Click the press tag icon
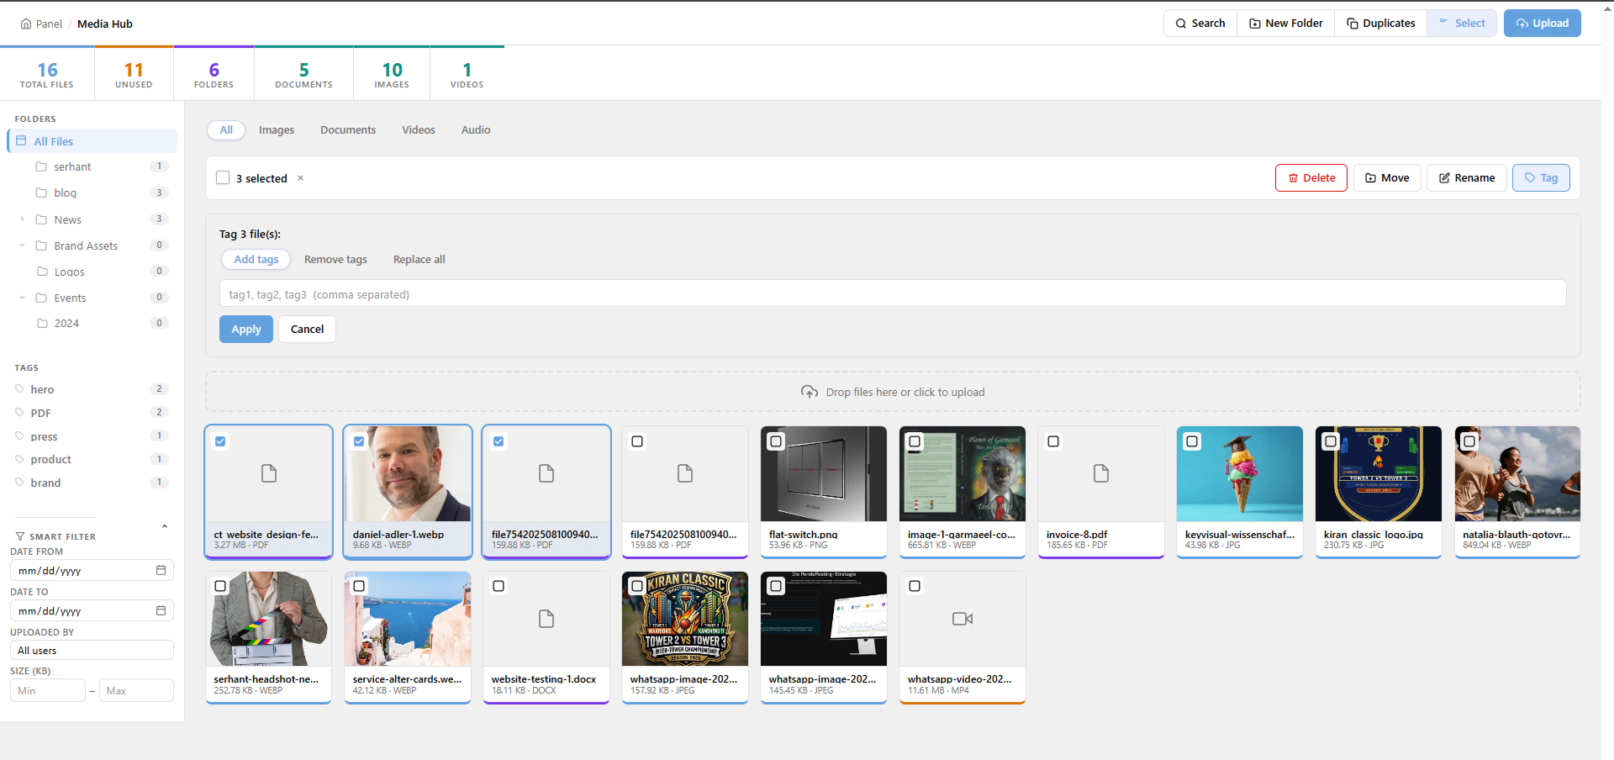 point(19,436)
